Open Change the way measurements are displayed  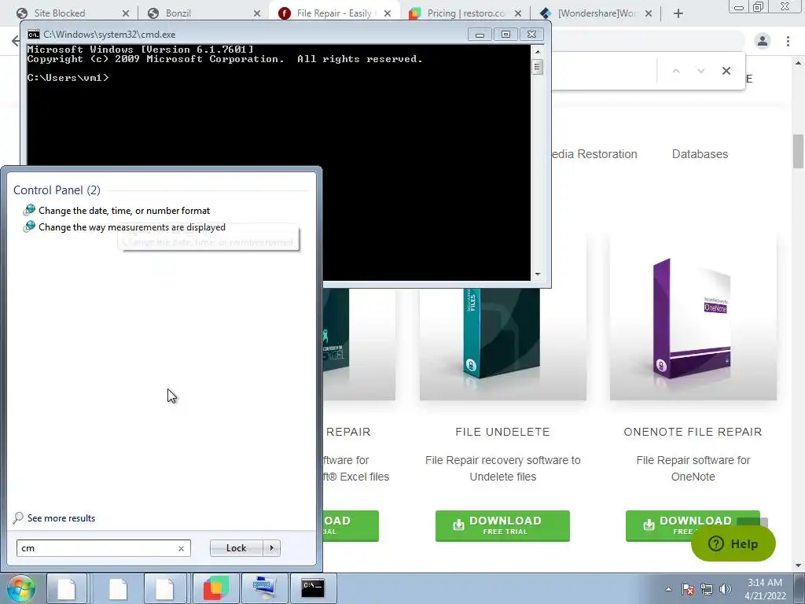tap(131, 227)
